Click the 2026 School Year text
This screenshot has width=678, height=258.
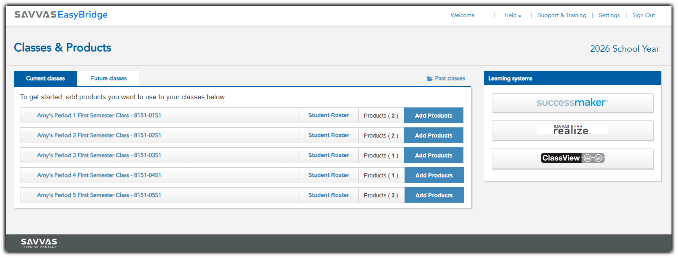[625, 48]
